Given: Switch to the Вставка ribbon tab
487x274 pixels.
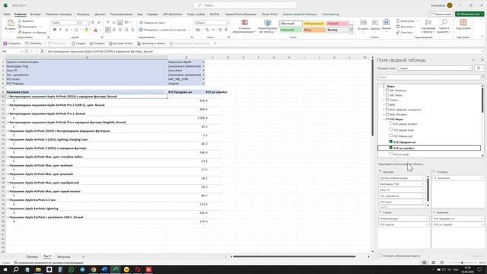Looking at the screenshot, I should click(36, 14).
